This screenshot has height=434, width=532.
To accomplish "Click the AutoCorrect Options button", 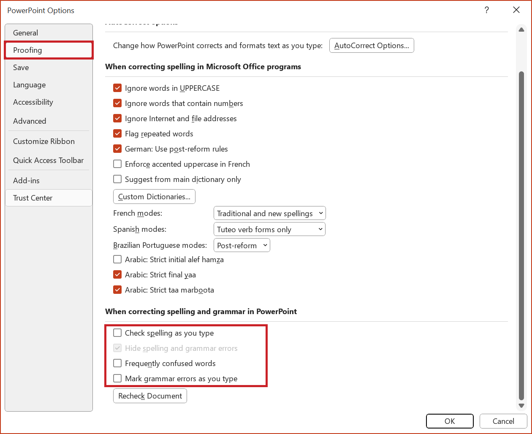I will click(372, 46).
